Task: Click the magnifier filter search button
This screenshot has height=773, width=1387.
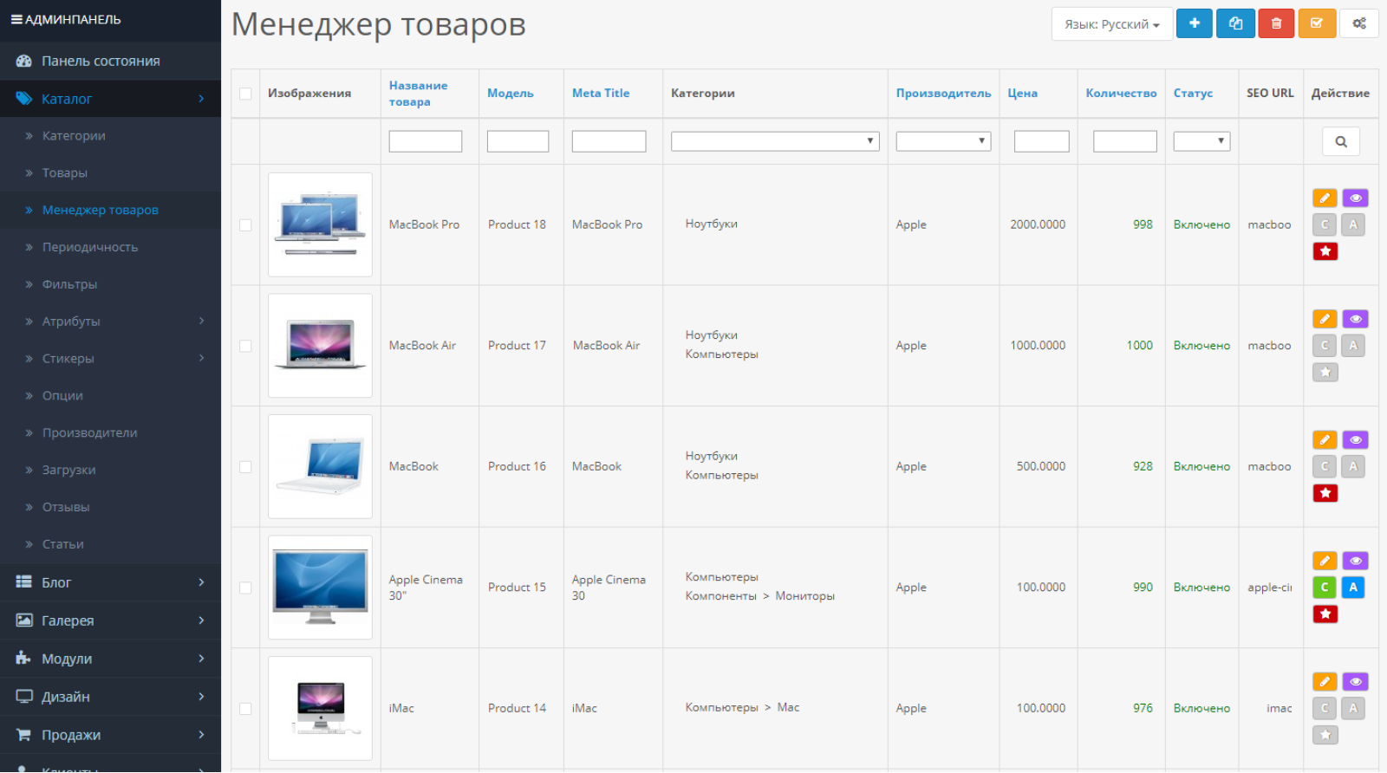Action: (x=1341, y=141)
